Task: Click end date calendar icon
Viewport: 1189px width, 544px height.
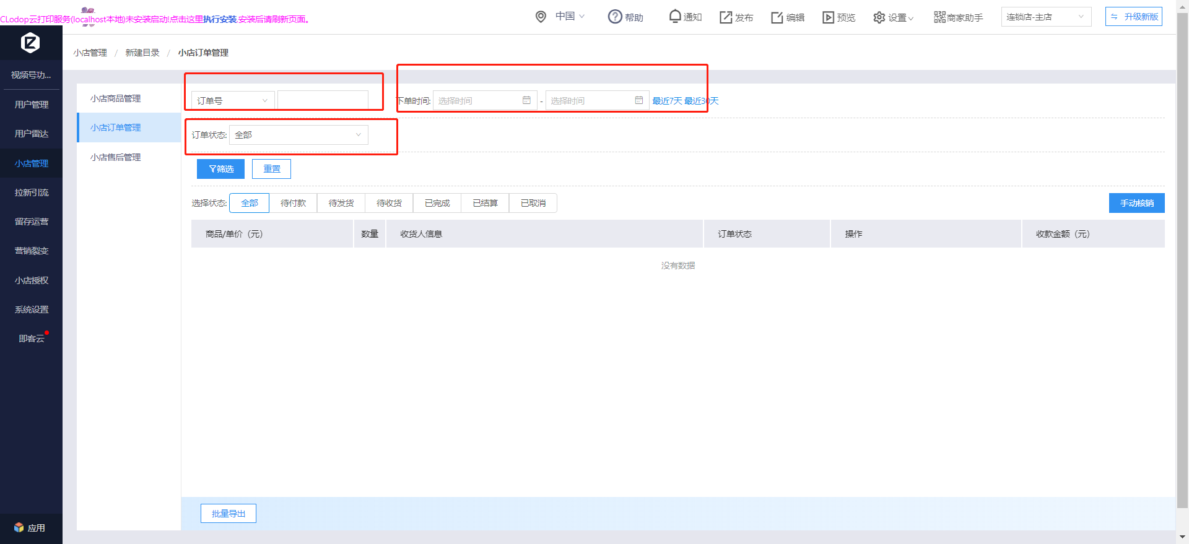Action: (x=638, y=100)
